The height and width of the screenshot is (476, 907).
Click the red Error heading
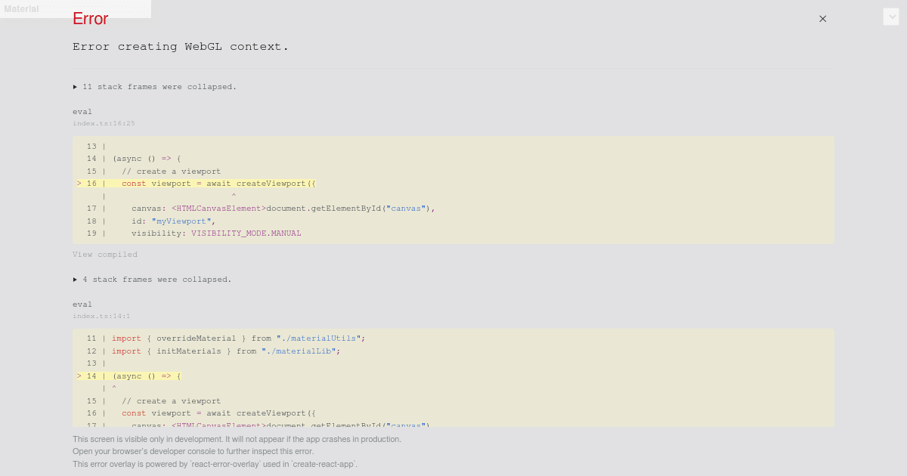pos(90,19)
